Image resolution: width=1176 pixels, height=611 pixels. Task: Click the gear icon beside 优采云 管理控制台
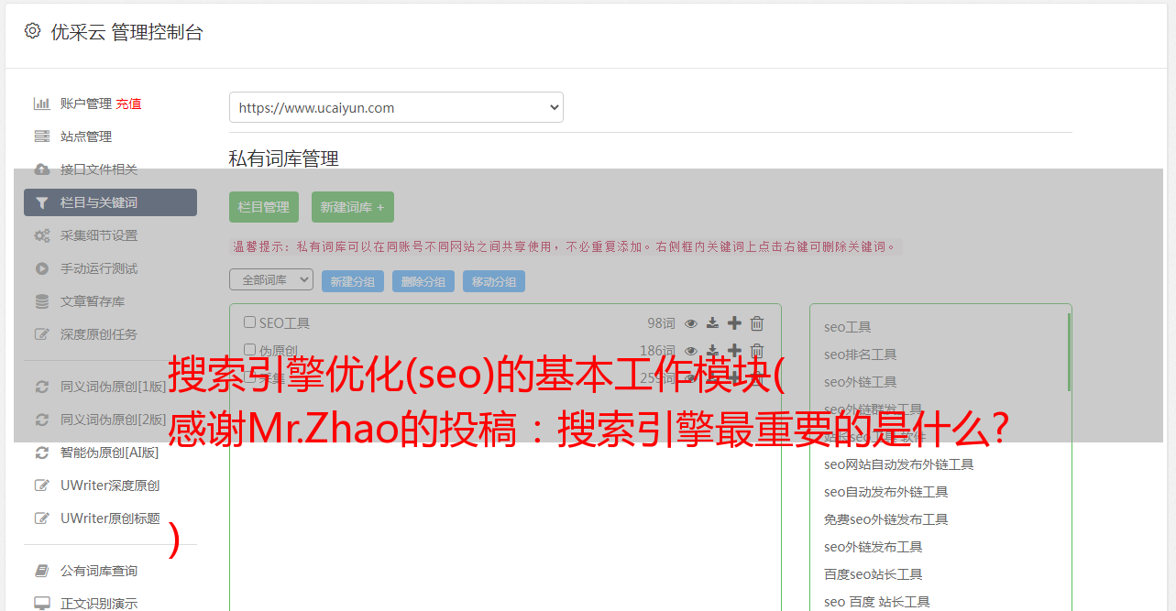click(x=32, y=31)
